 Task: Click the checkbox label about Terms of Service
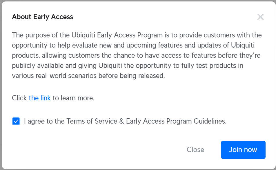pyautogui.click(x=125, y=121)
